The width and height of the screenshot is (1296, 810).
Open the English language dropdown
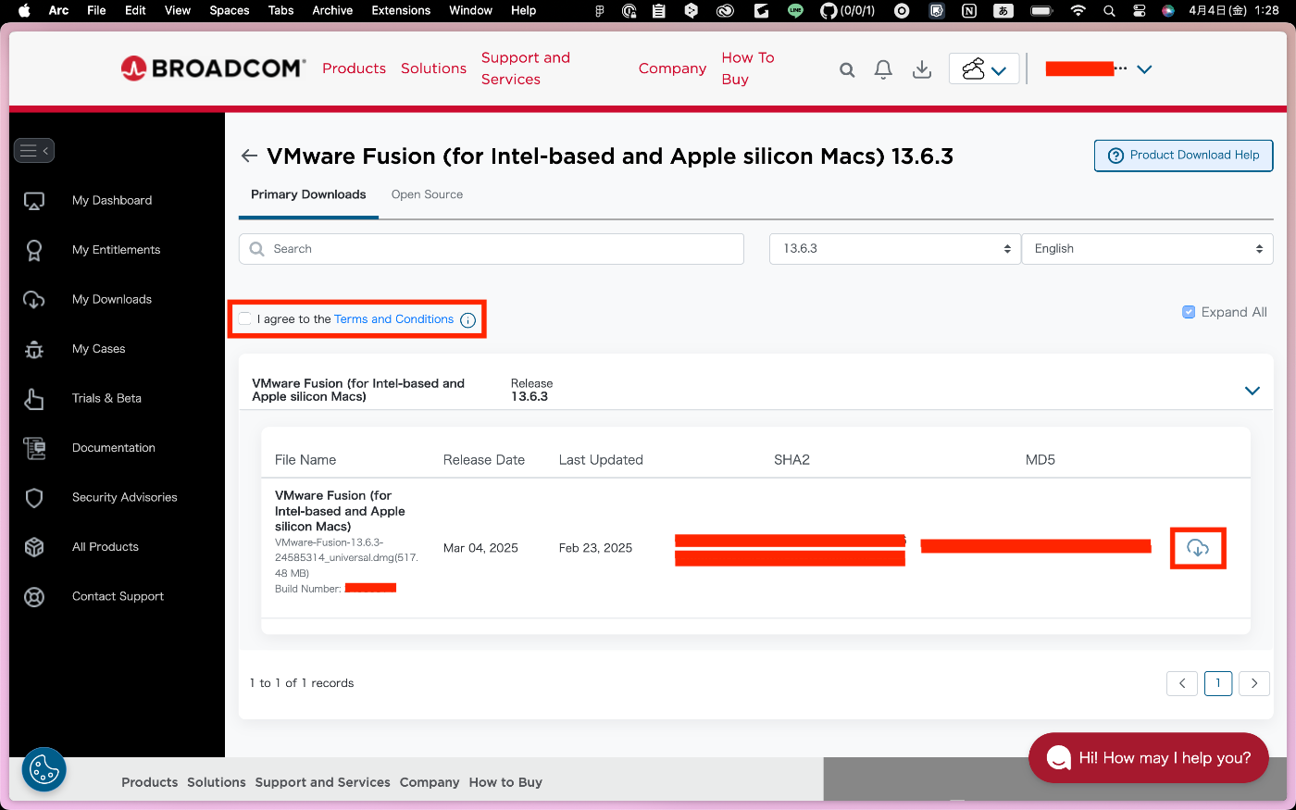click(1147, 249)
